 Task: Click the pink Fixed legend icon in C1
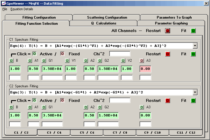tap(62, 54)
